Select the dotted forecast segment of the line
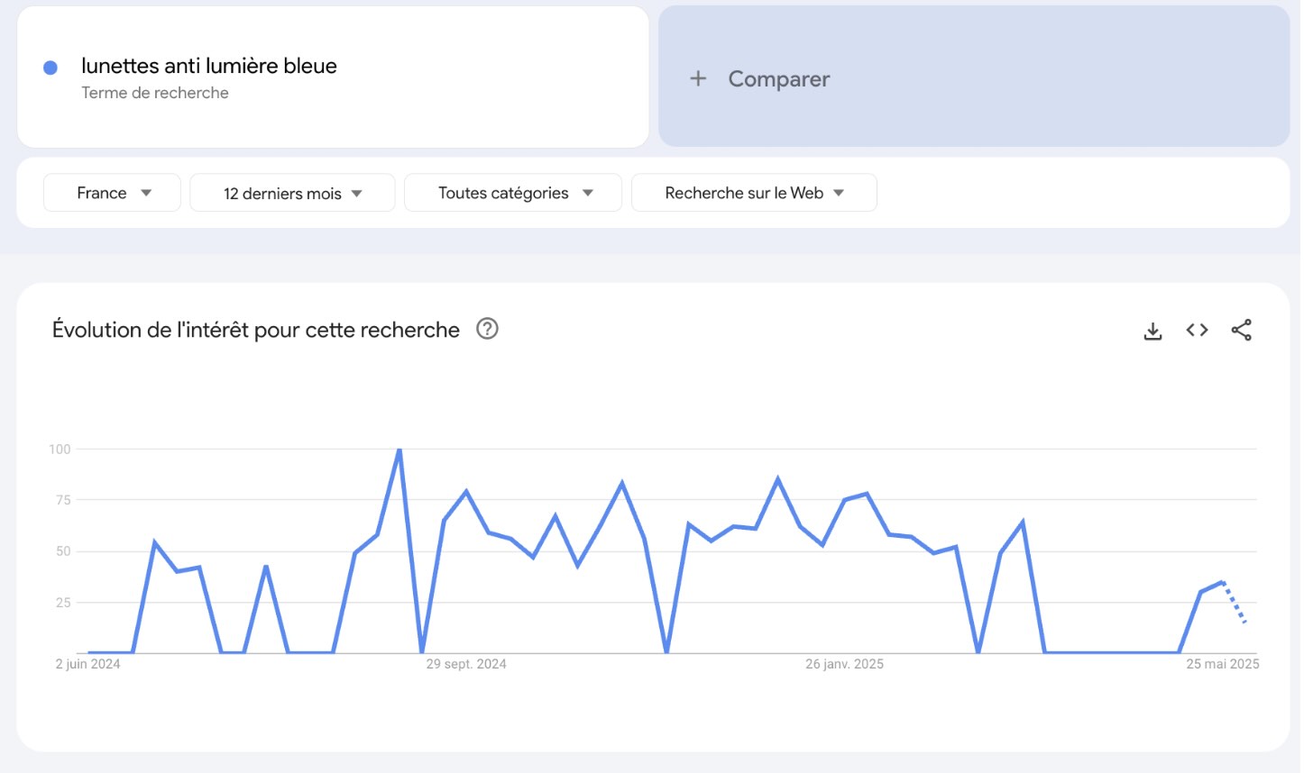 click(1234, 602)
